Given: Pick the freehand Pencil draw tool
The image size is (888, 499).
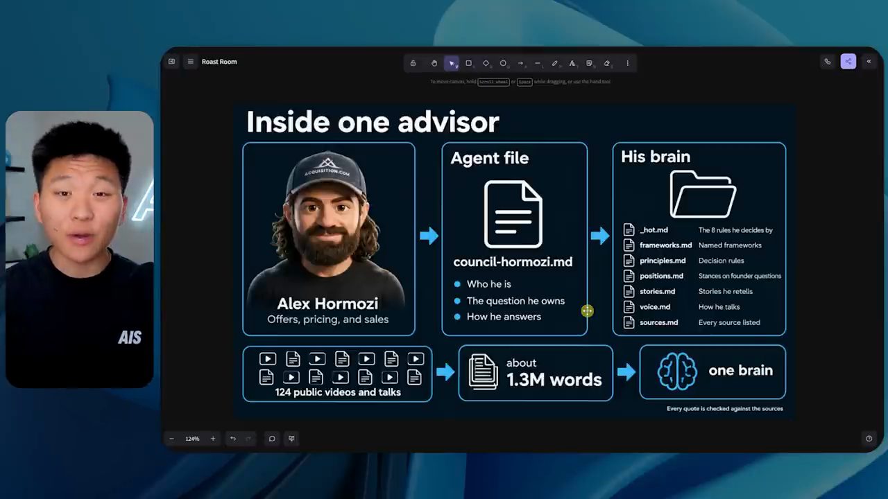Looking at the screenshot, I should click(555, 63).
